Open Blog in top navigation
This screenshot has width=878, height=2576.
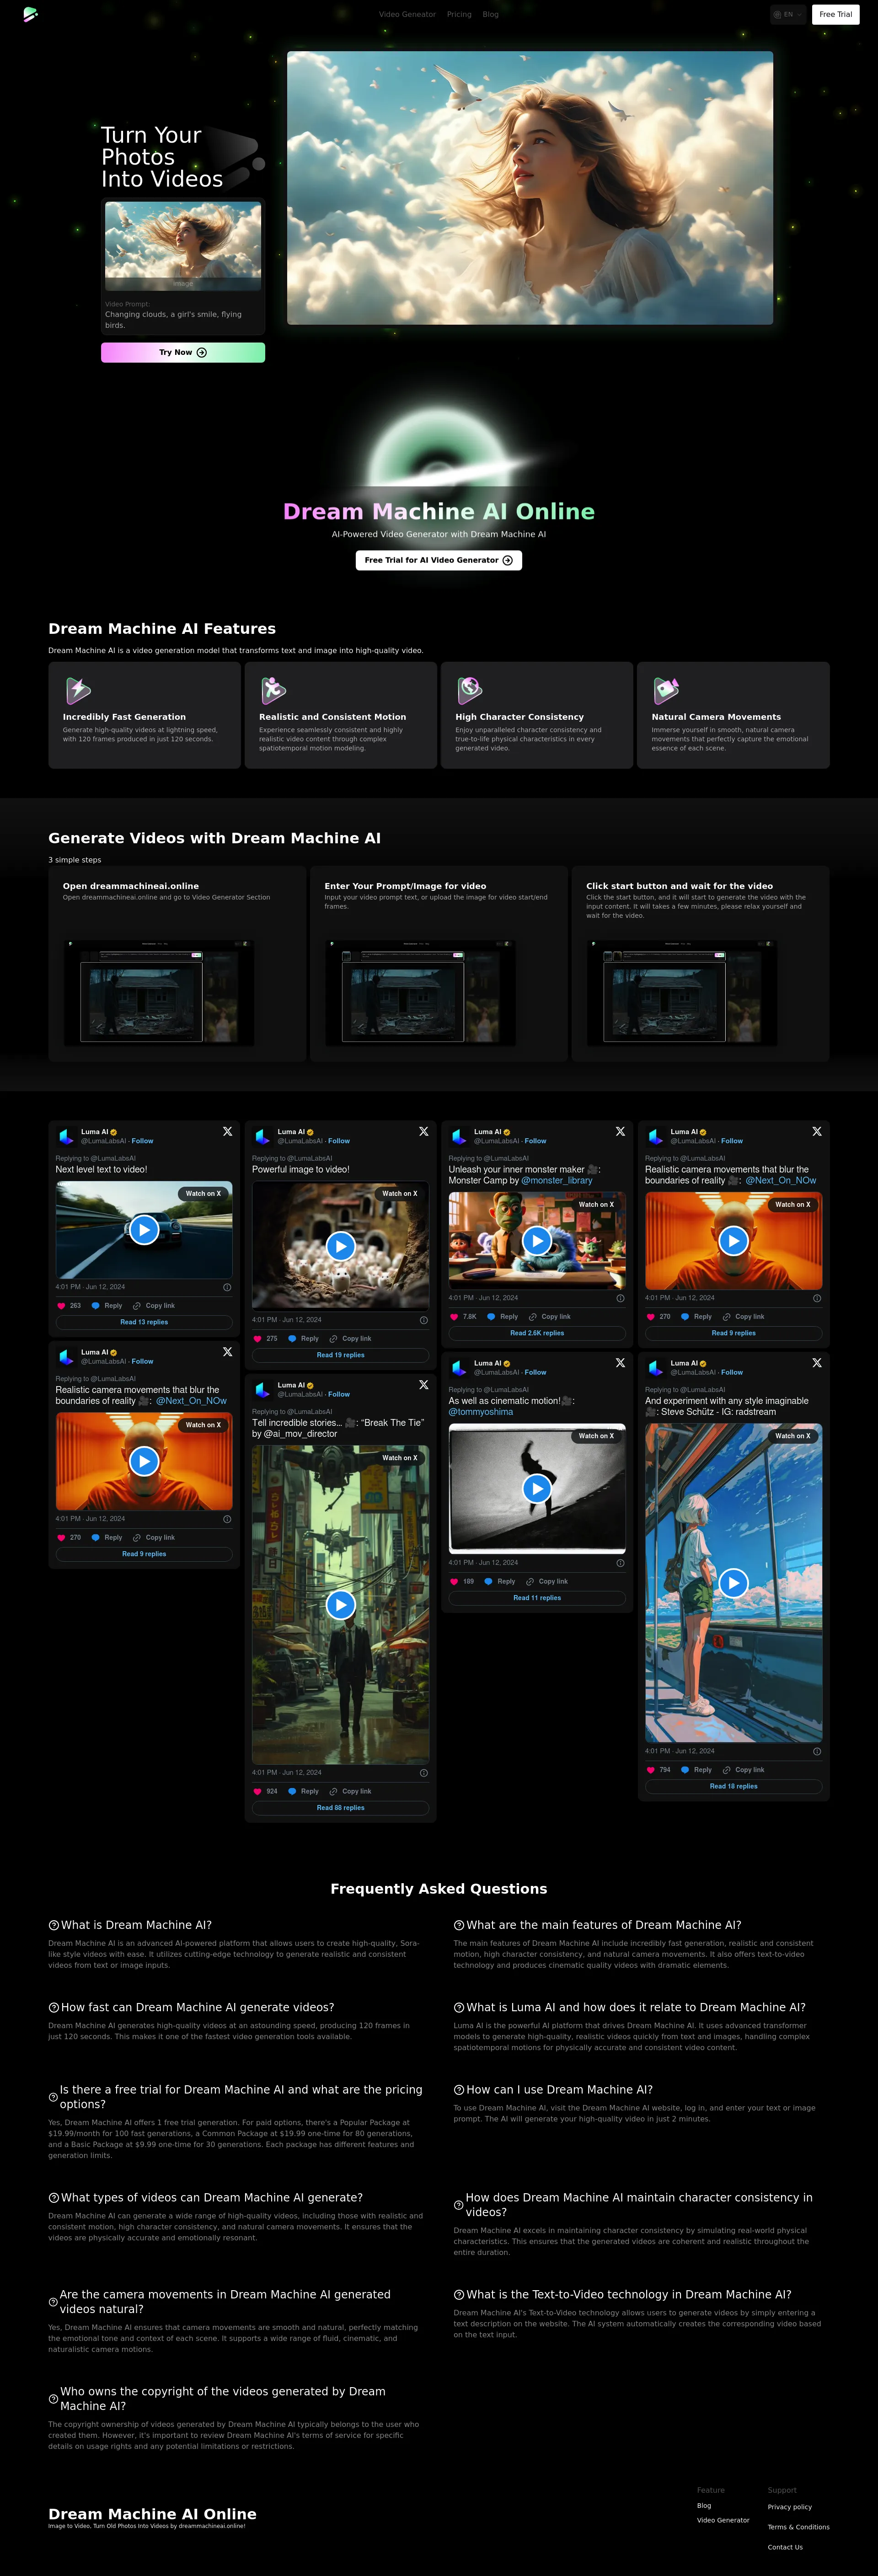(490, 14)
